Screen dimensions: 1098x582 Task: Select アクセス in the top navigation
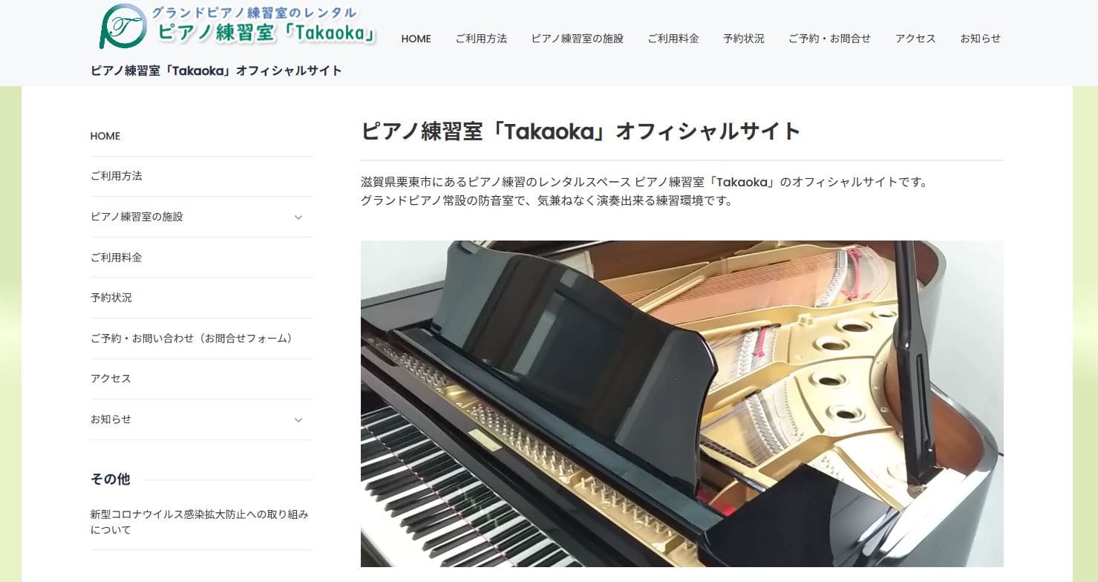pyautogui.click(x=915, y=39)
